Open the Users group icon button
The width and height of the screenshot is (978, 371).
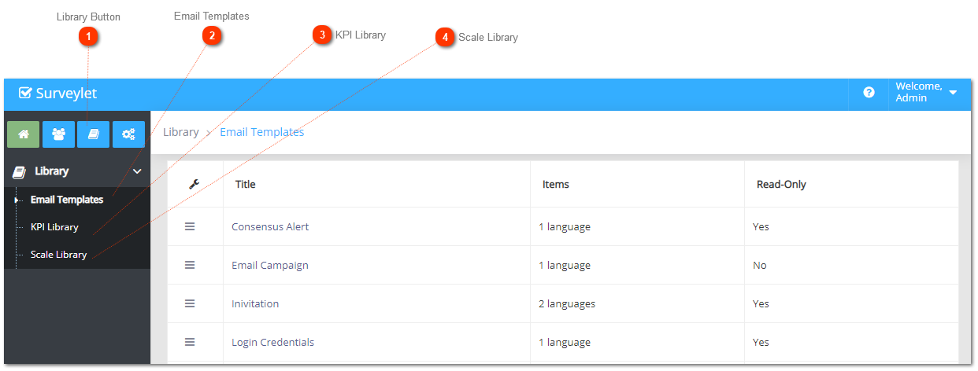point(58,134)
